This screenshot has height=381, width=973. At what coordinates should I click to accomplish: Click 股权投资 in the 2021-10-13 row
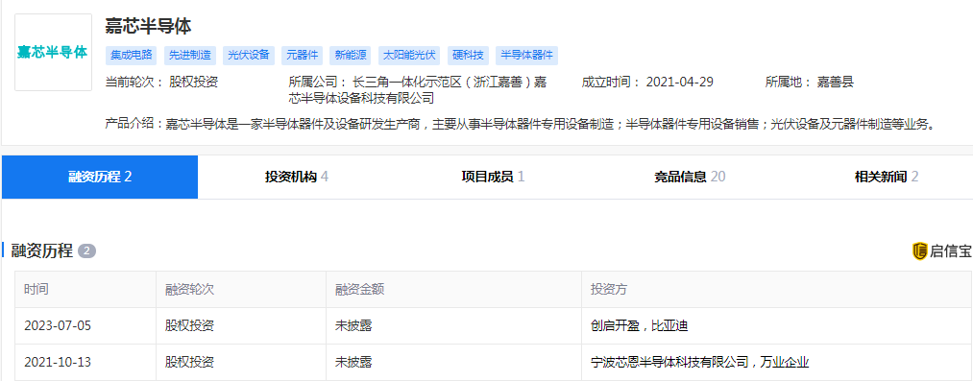(190, 363)
